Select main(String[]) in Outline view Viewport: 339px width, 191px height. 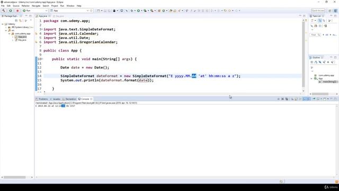click(328, 82)
